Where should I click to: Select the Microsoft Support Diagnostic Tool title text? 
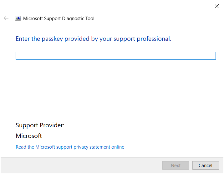tap(59, 18)
